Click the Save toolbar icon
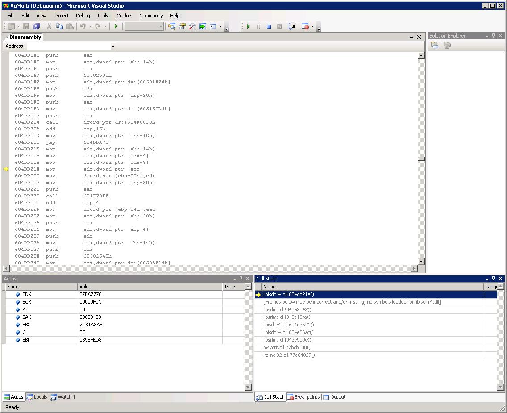Viewport: 507px width, 413px height. click(x=26, y=26)
